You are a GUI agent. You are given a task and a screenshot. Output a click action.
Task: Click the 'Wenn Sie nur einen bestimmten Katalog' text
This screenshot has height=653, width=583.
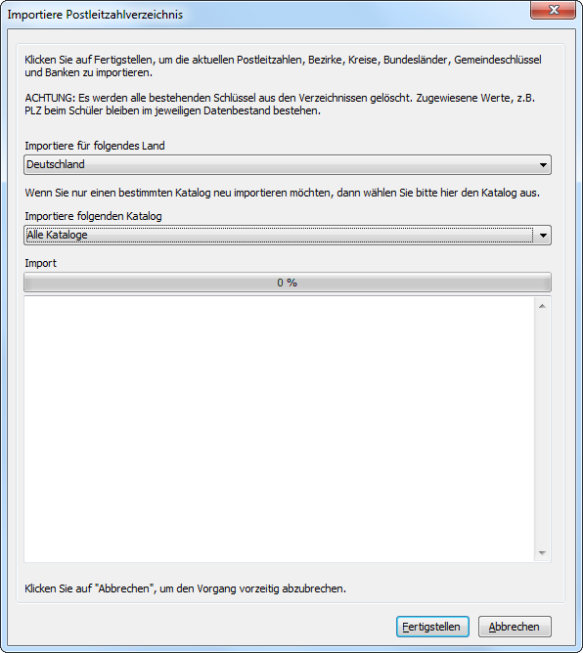(x=282, y=193)
